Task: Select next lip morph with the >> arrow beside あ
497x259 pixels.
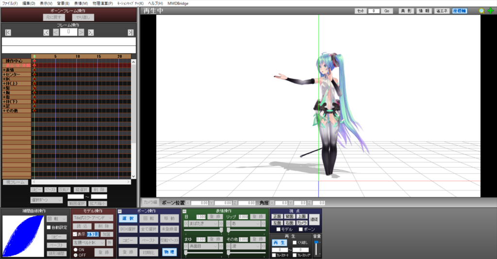Action: (x=263, y=224)
